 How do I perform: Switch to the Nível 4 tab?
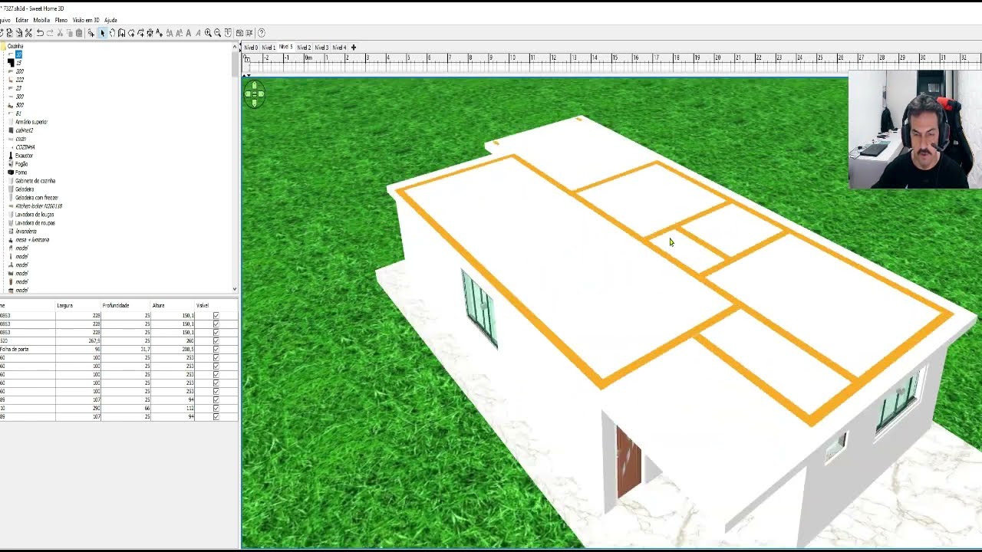coord(339,48)
